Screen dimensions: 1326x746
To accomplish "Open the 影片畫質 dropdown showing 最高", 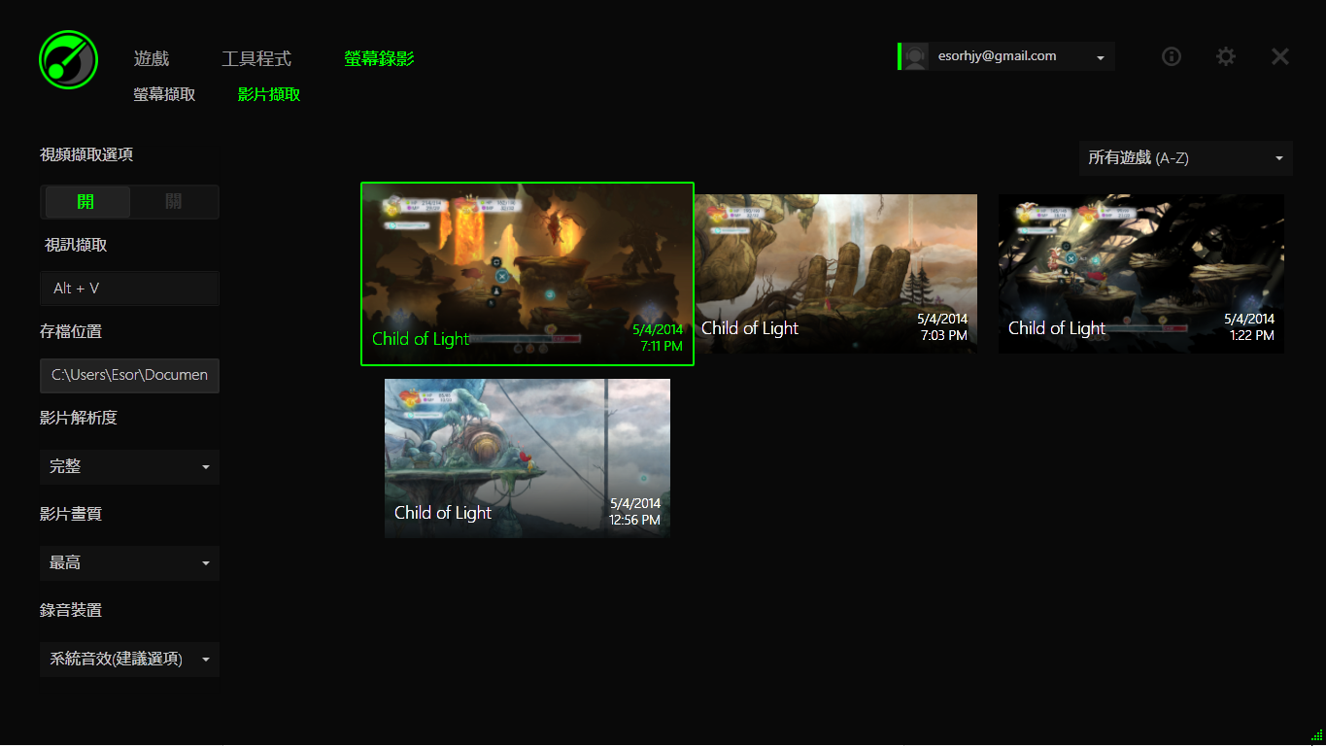I will point(129,563).
